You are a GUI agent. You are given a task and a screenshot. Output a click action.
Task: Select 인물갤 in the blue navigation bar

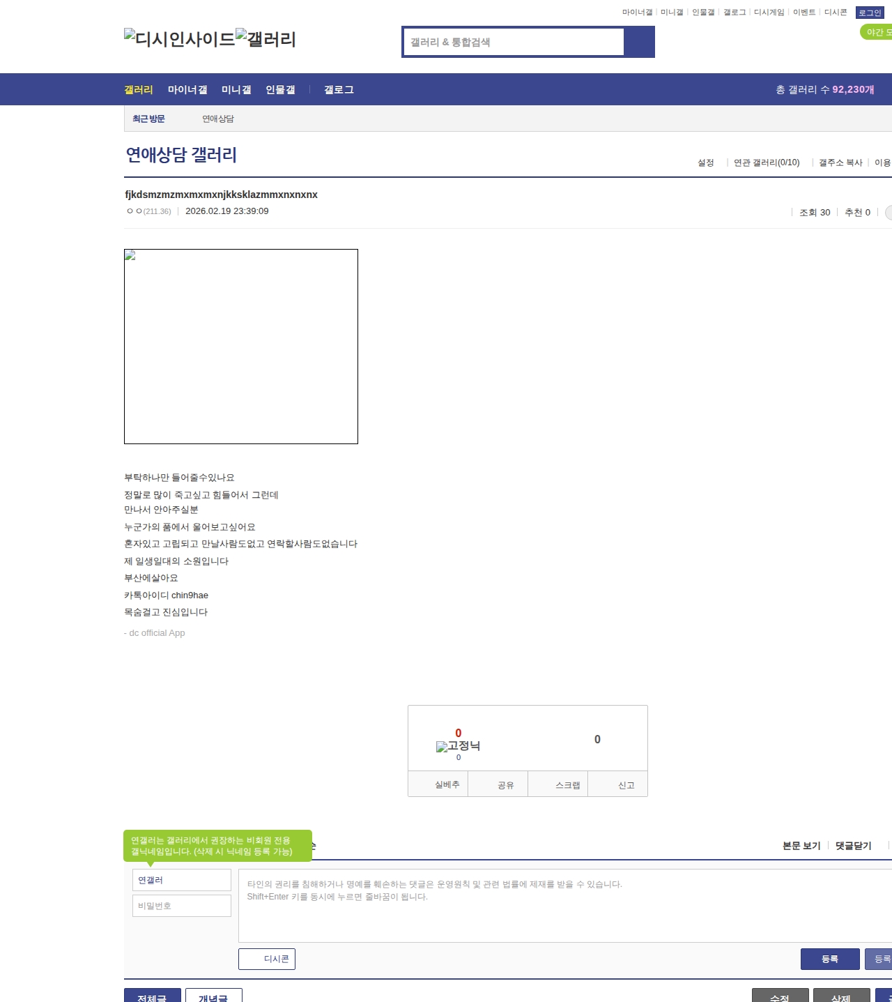(x=280, y=90)
